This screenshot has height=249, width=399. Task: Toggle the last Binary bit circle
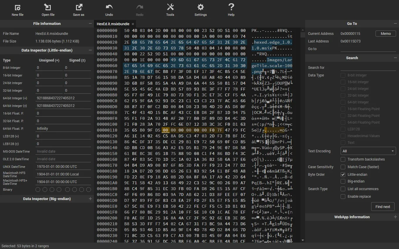89,190
